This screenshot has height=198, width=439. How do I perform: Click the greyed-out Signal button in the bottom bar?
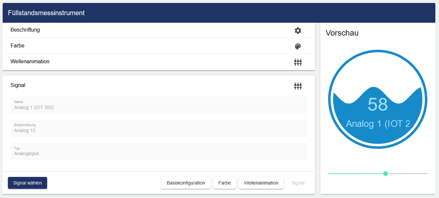(298, 183)
